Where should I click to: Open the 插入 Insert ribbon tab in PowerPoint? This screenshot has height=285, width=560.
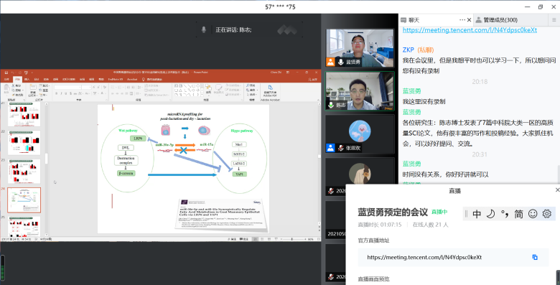coord(27,79)
